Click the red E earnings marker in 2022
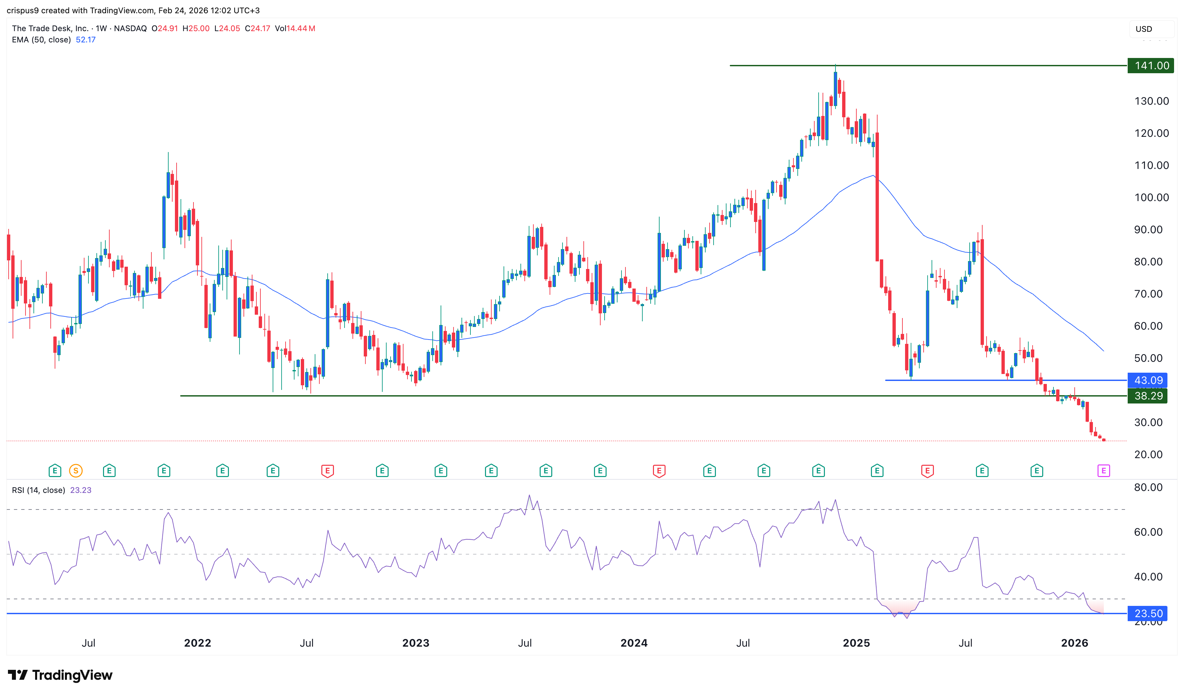 328,470
